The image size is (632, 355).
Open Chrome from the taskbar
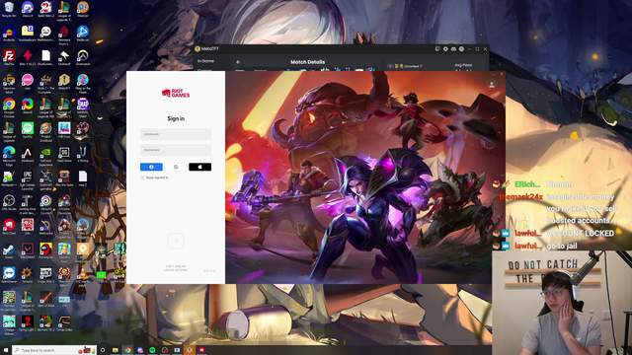click(127, 350)
